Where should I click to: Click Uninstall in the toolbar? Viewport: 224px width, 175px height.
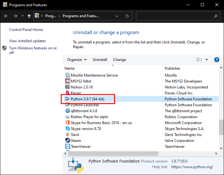click(100, 60)
